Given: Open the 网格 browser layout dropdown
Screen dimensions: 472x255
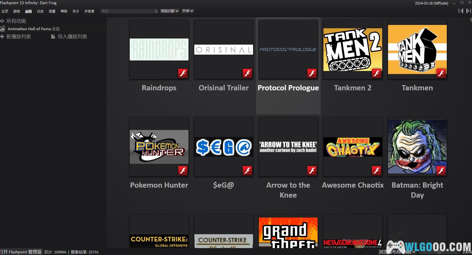Looking at the screenshot, I should tap(410, 252).
